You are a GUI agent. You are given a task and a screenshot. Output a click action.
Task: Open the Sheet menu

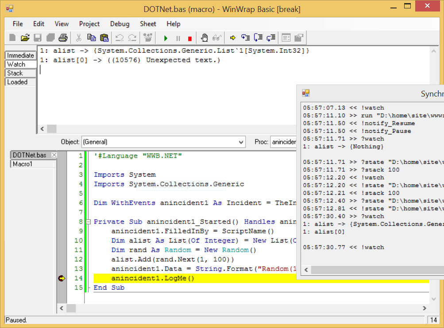pos(148,24)
